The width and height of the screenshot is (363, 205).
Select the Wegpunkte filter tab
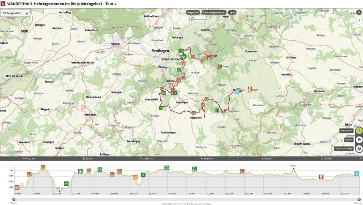(193, 13)
